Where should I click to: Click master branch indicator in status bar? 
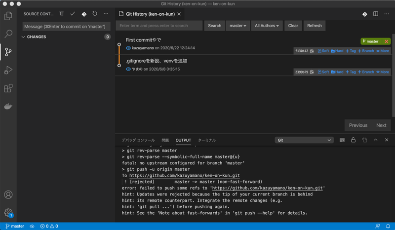15,226
